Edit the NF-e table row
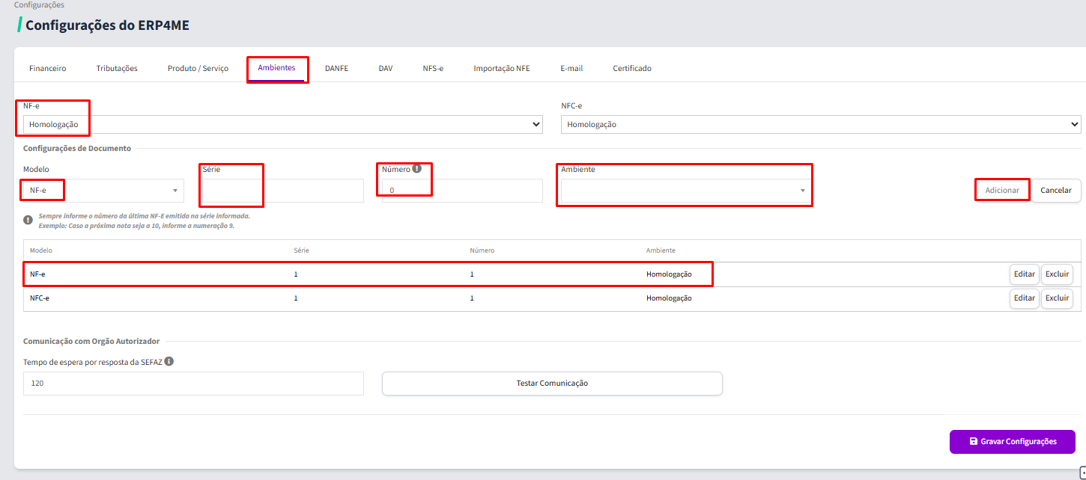Image resolution: width=1086 pixels, height=480 pixels. 1024,274
